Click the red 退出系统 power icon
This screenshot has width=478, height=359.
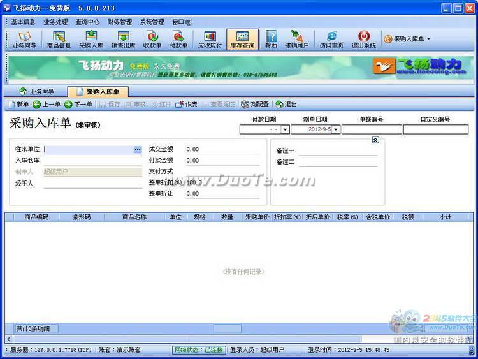point(364,40)
